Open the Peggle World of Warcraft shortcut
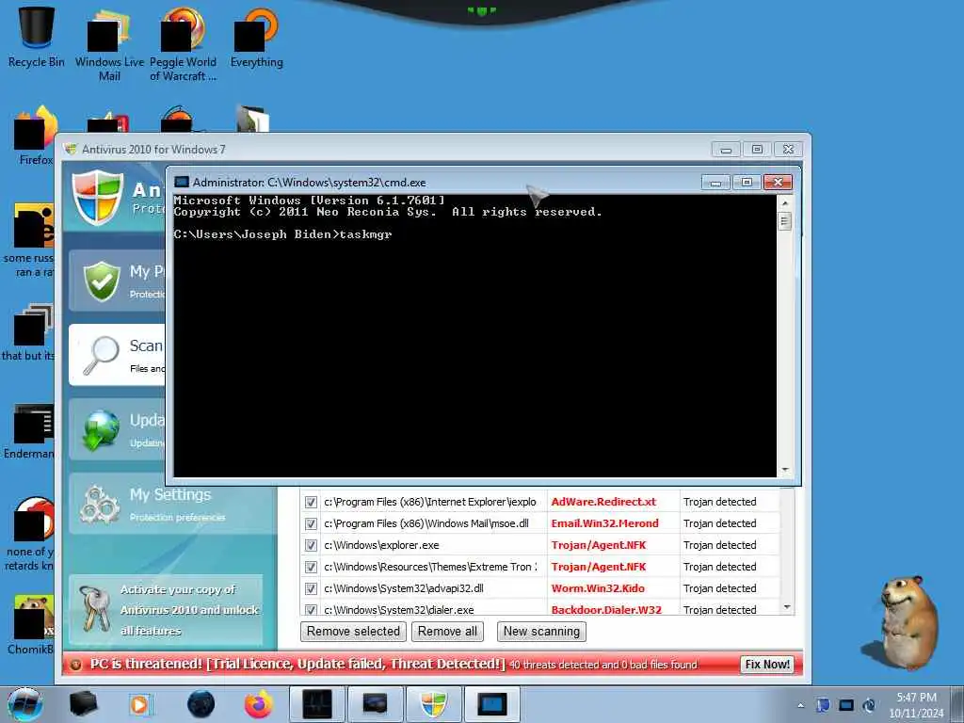The width and height of the screenshot is (964, 723). click(183, 44)
